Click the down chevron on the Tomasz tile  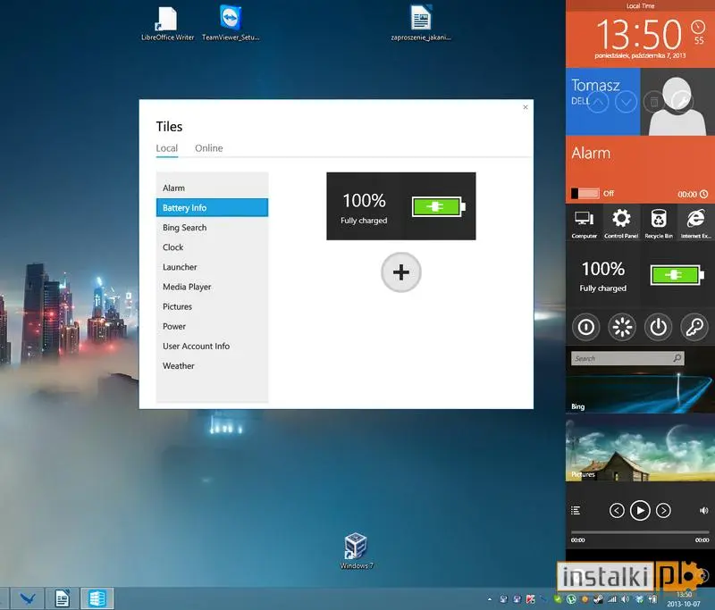tap(627, 103)
